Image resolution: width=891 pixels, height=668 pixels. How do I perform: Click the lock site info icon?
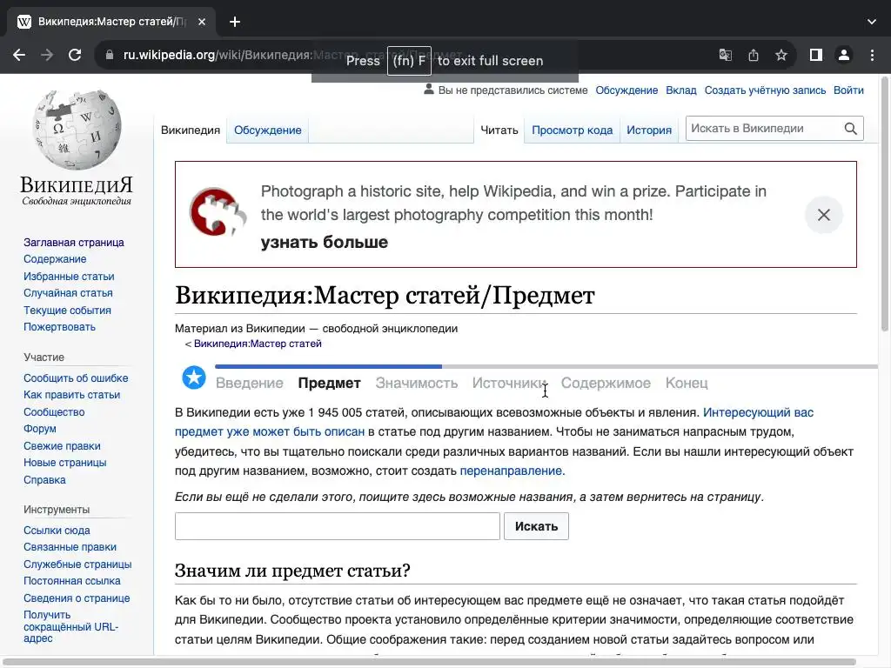point(110,55)
